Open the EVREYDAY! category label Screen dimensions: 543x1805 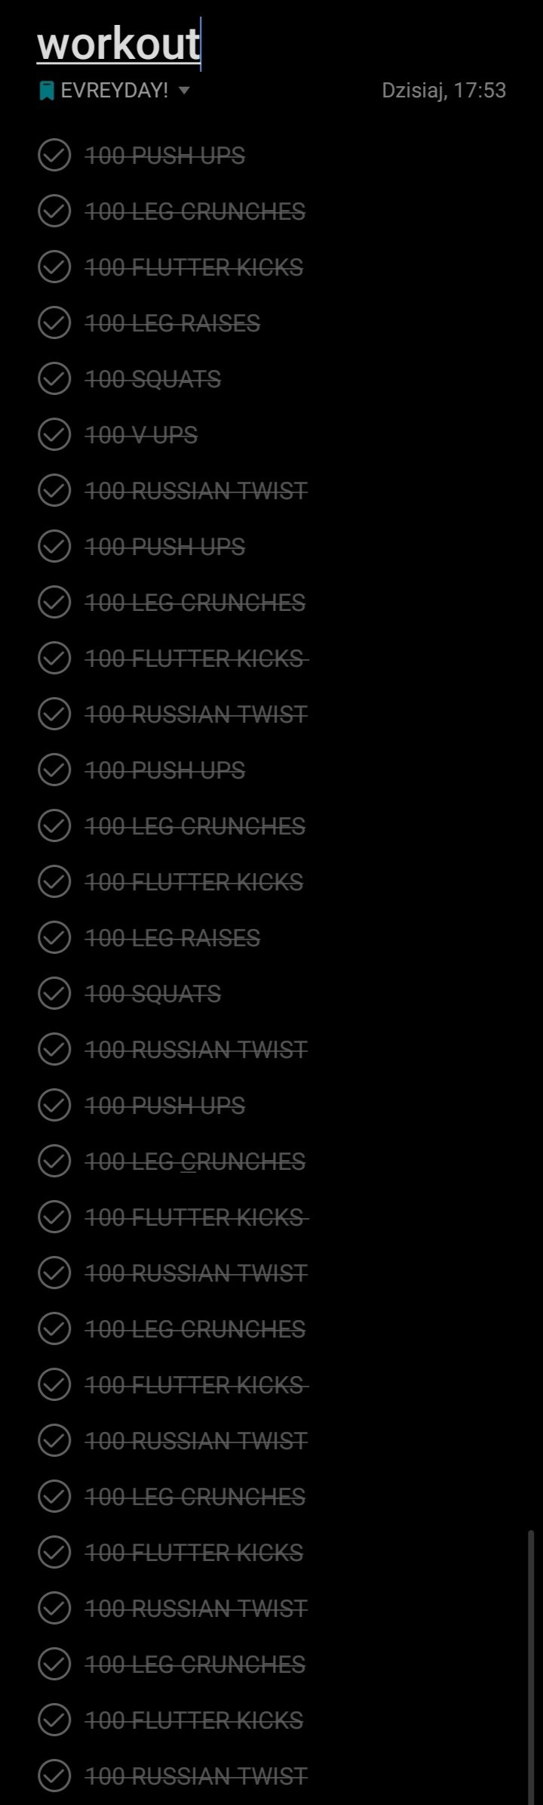(x=115, y=91)
